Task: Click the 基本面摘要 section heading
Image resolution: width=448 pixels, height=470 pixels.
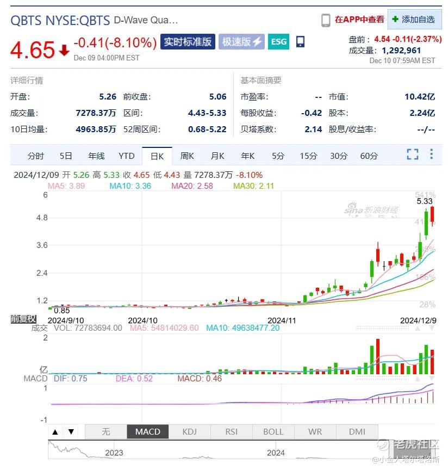Action: 261,81
